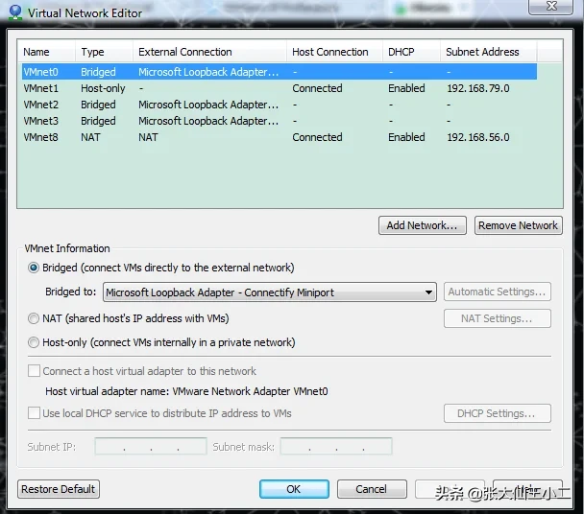Click the Restore Default button

coord(59,489)
